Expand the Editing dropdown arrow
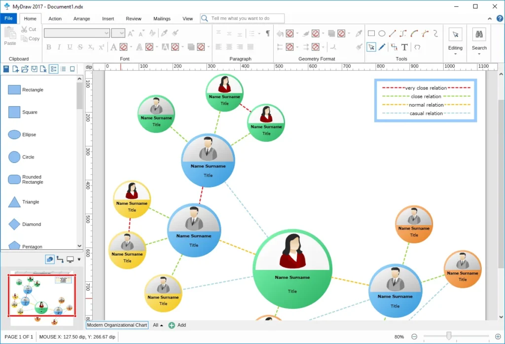This screenshot has width=505, height=344. (x=455, y=53)
